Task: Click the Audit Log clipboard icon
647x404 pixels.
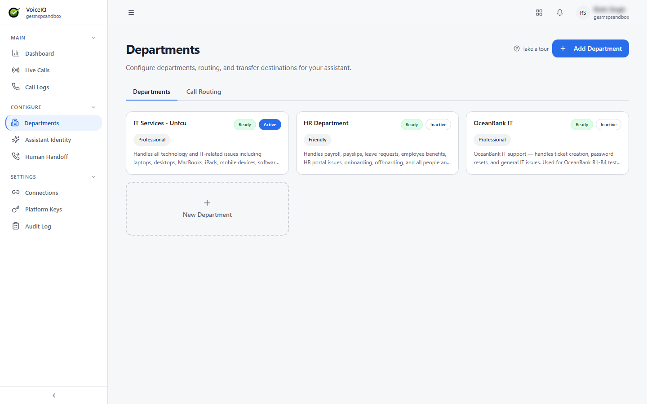Action: pos(16,226)
